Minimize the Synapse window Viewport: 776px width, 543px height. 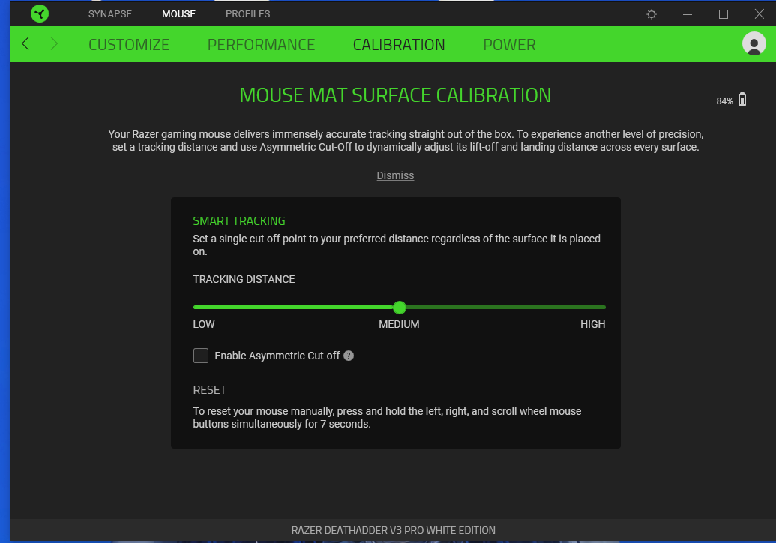coord(688,14)
